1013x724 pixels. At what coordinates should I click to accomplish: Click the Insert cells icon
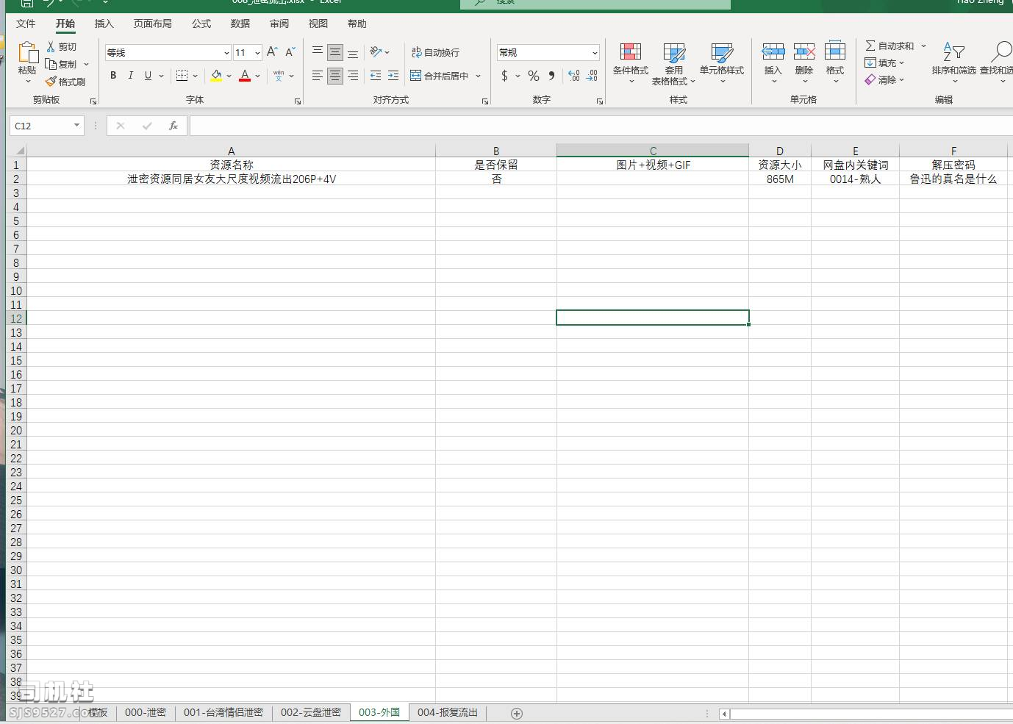coord(773,51)
